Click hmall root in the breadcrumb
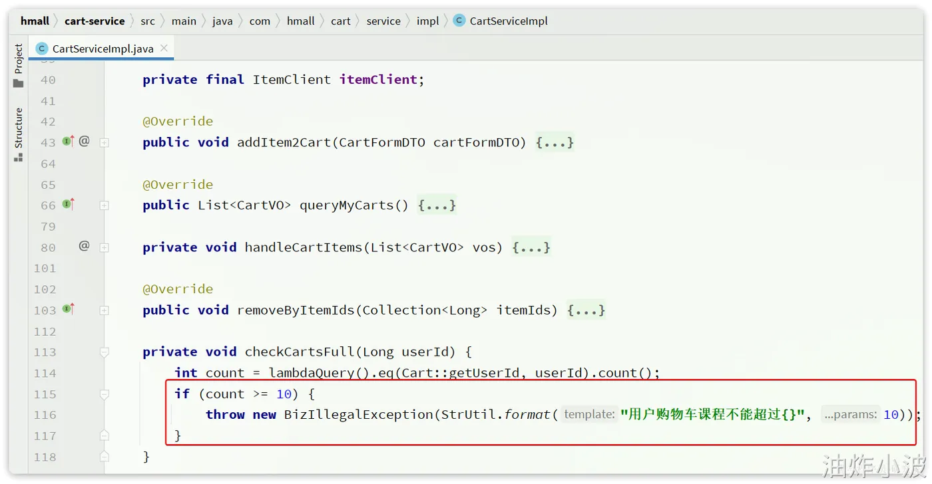Screen dimensions: 932x484 (x=35, y=21)
